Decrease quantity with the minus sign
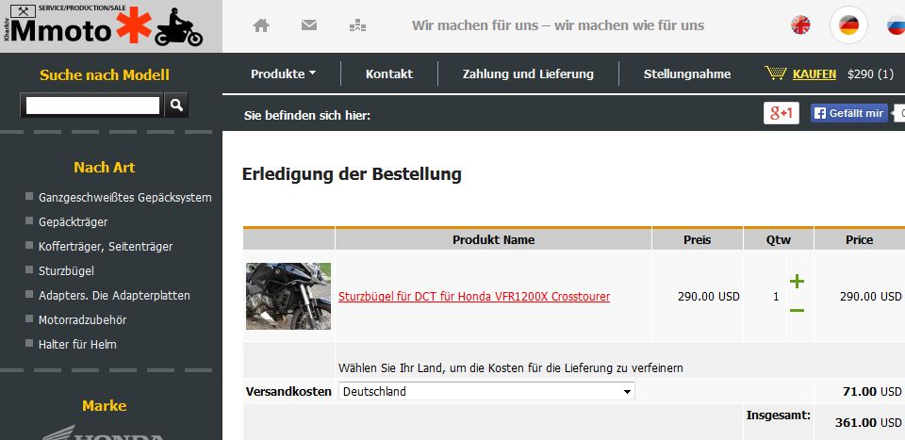 pyautogui.click(x=797, y=311)
